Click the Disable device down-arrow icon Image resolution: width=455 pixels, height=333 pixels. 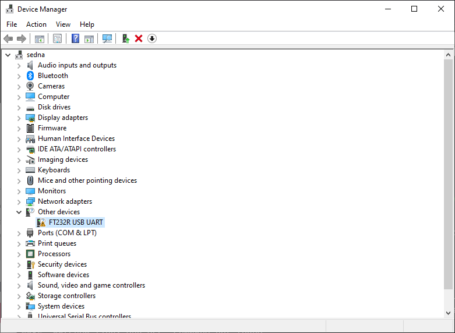point(152,38)
